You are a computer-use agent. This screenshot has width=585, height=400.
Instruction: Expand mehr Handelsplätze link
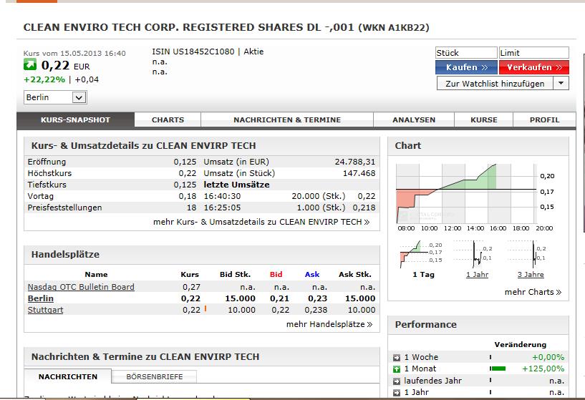click(x=329, y=324)
